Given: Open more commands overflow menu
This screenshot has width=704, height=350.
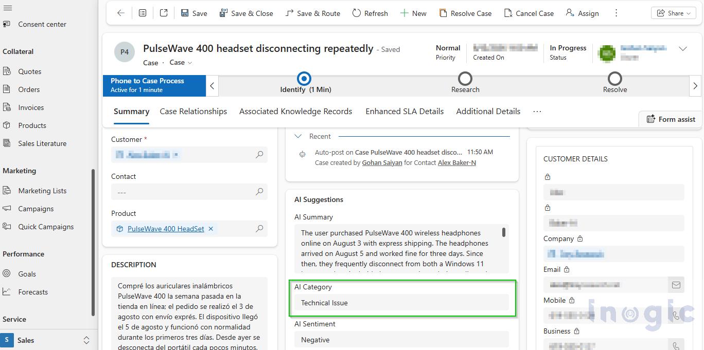Looking at the screenshot, I should tap(616, 13).
